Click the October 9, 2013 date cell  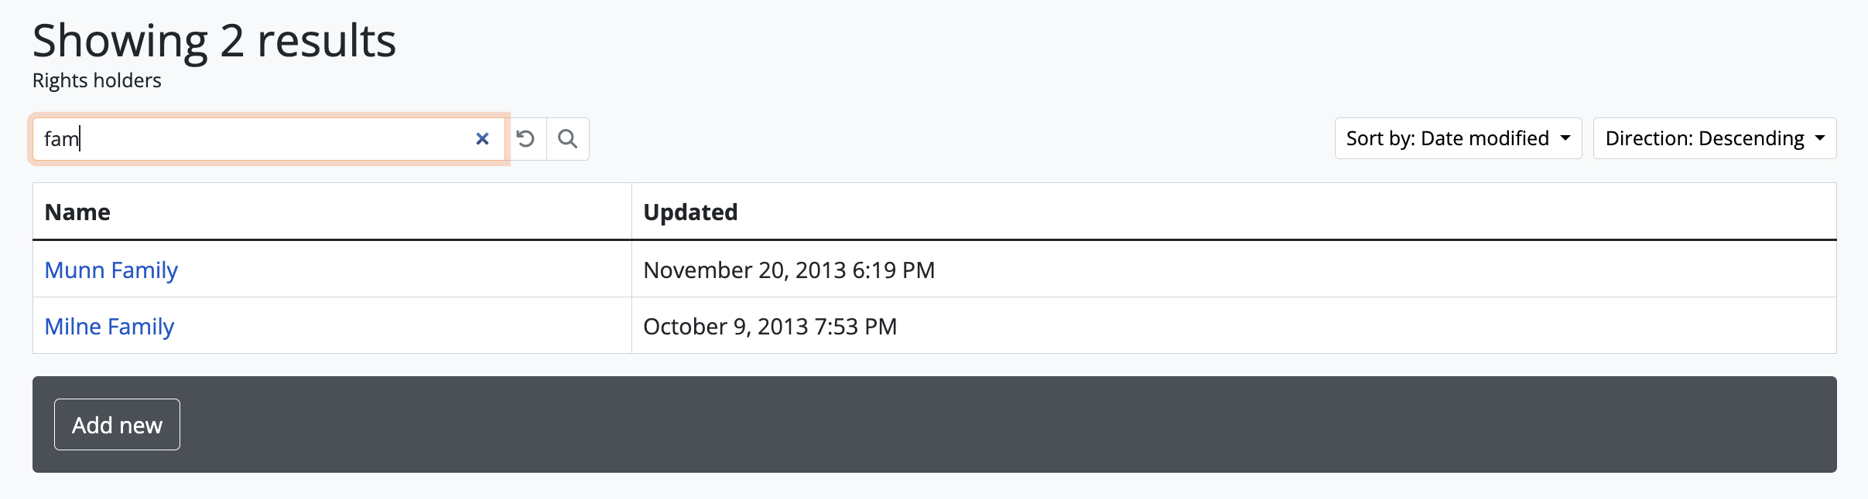[770, 327]
